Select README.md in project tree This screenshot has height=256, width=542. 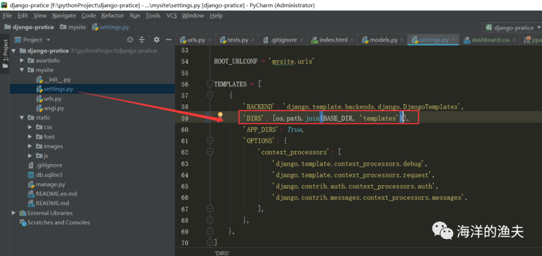pyautogui.click(x=48, y=203)
